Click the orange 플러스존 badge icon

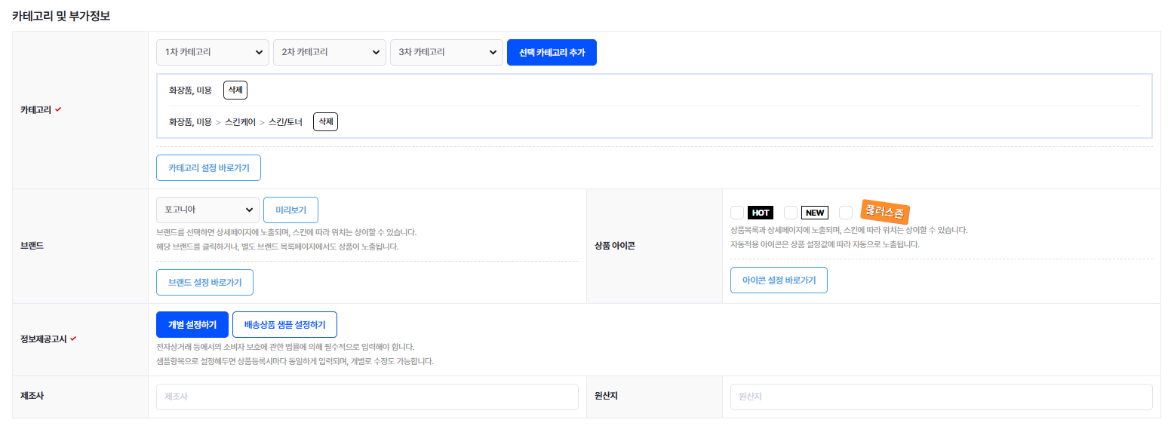[x=886, y=211]
